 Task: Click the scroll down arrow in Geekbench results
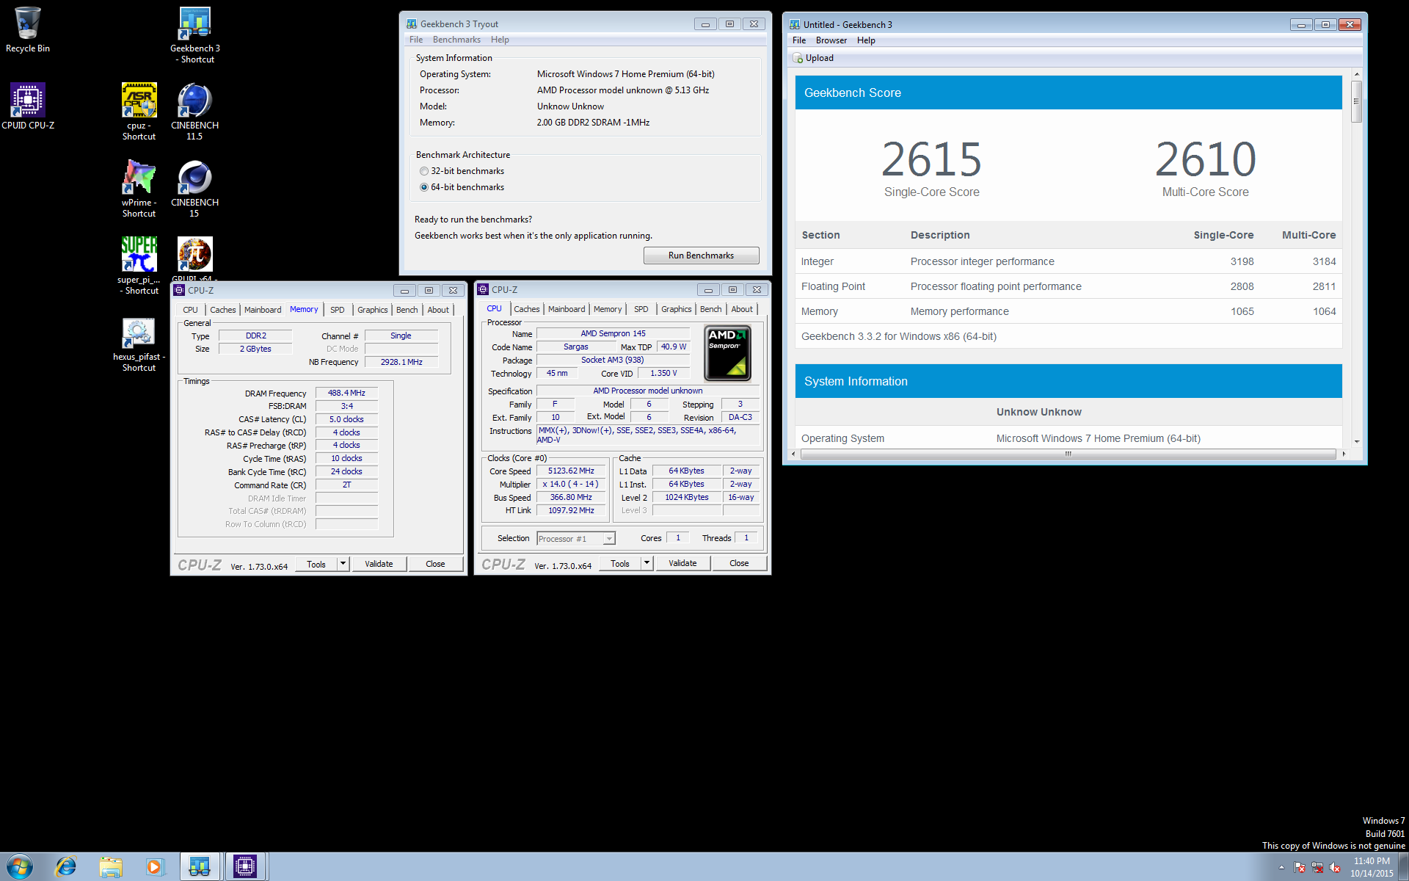tap(1356, 441)
